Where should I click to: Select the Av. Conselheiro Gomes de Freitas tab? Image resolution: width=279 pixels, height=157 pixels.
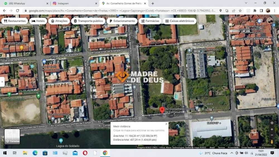pyautogui.click(x=124, y=3)
